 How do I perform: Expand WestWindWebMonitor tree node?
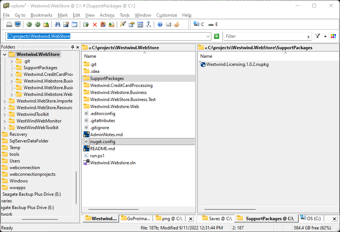click(4, 121)
